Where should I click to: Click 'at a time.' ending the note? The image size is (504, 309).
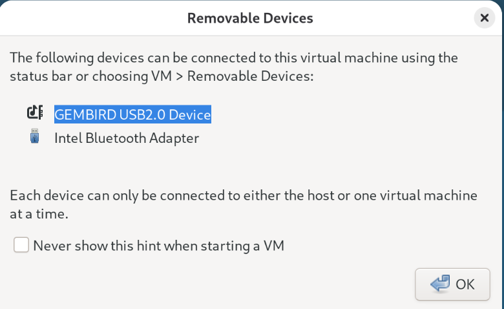pyautogui.click(x=39, y=214)
